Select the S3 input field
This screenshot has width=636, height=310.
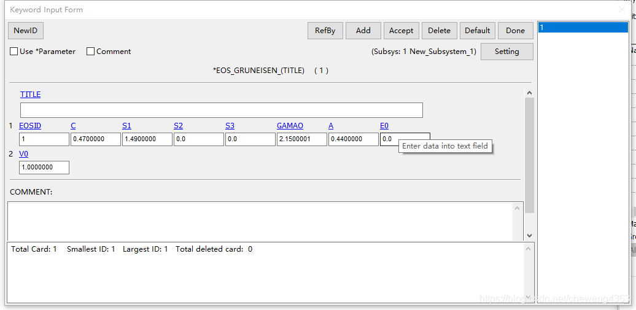[x=250, y=139]
